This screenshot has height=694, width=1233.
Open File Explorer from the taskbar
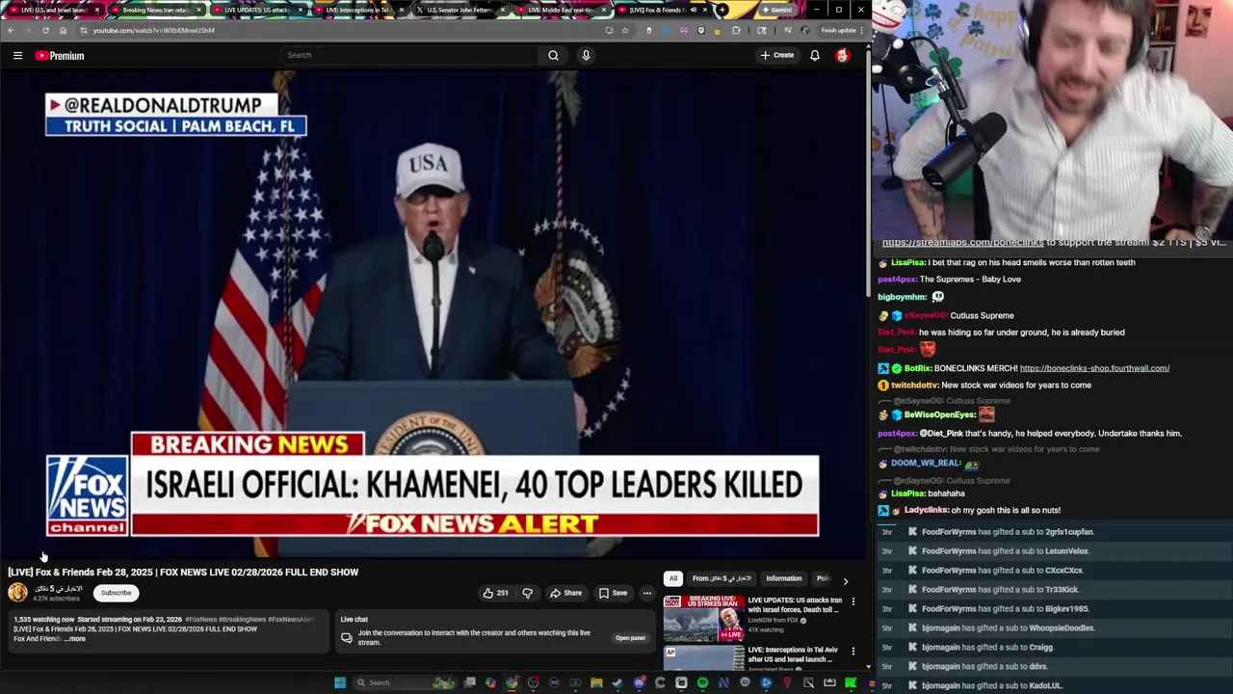[596, 683]
